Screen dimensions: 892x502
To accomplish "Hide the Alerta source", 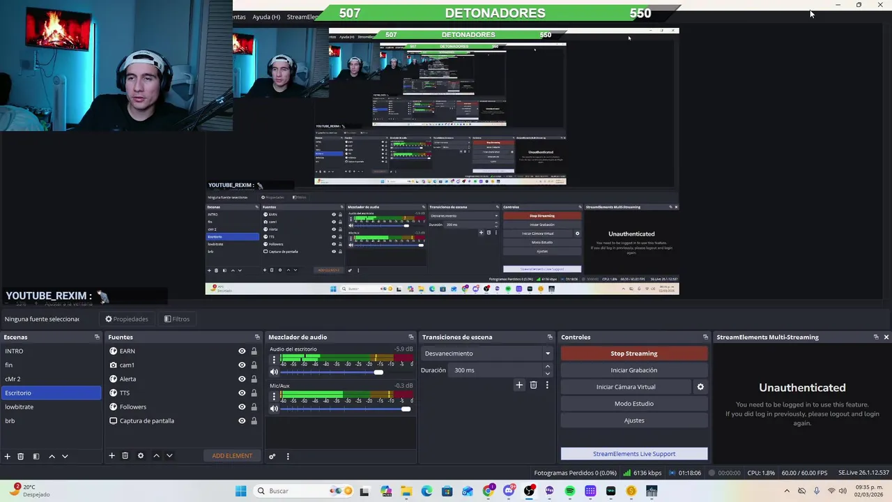I will point(242,379).
